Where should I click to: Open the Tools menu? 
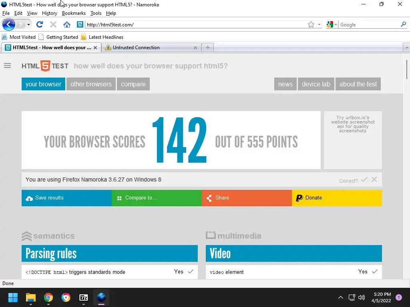96,13
